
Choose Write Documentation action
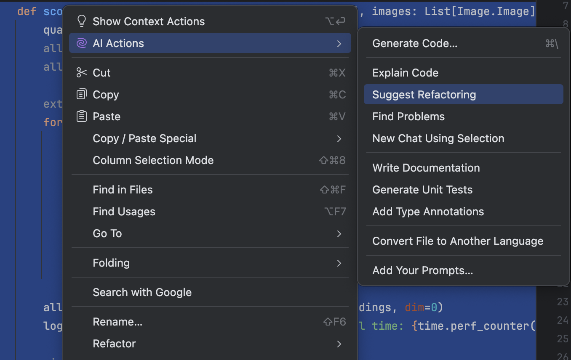pyautogui.click(x=426, y=168)
